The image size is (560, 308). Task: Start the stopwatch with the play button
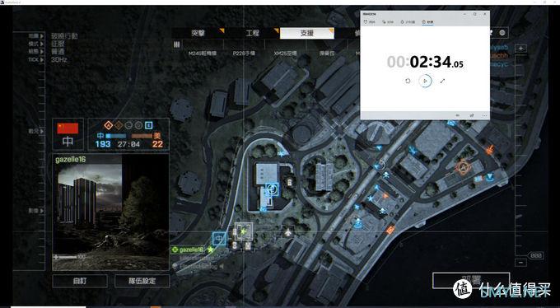point(425,81)
